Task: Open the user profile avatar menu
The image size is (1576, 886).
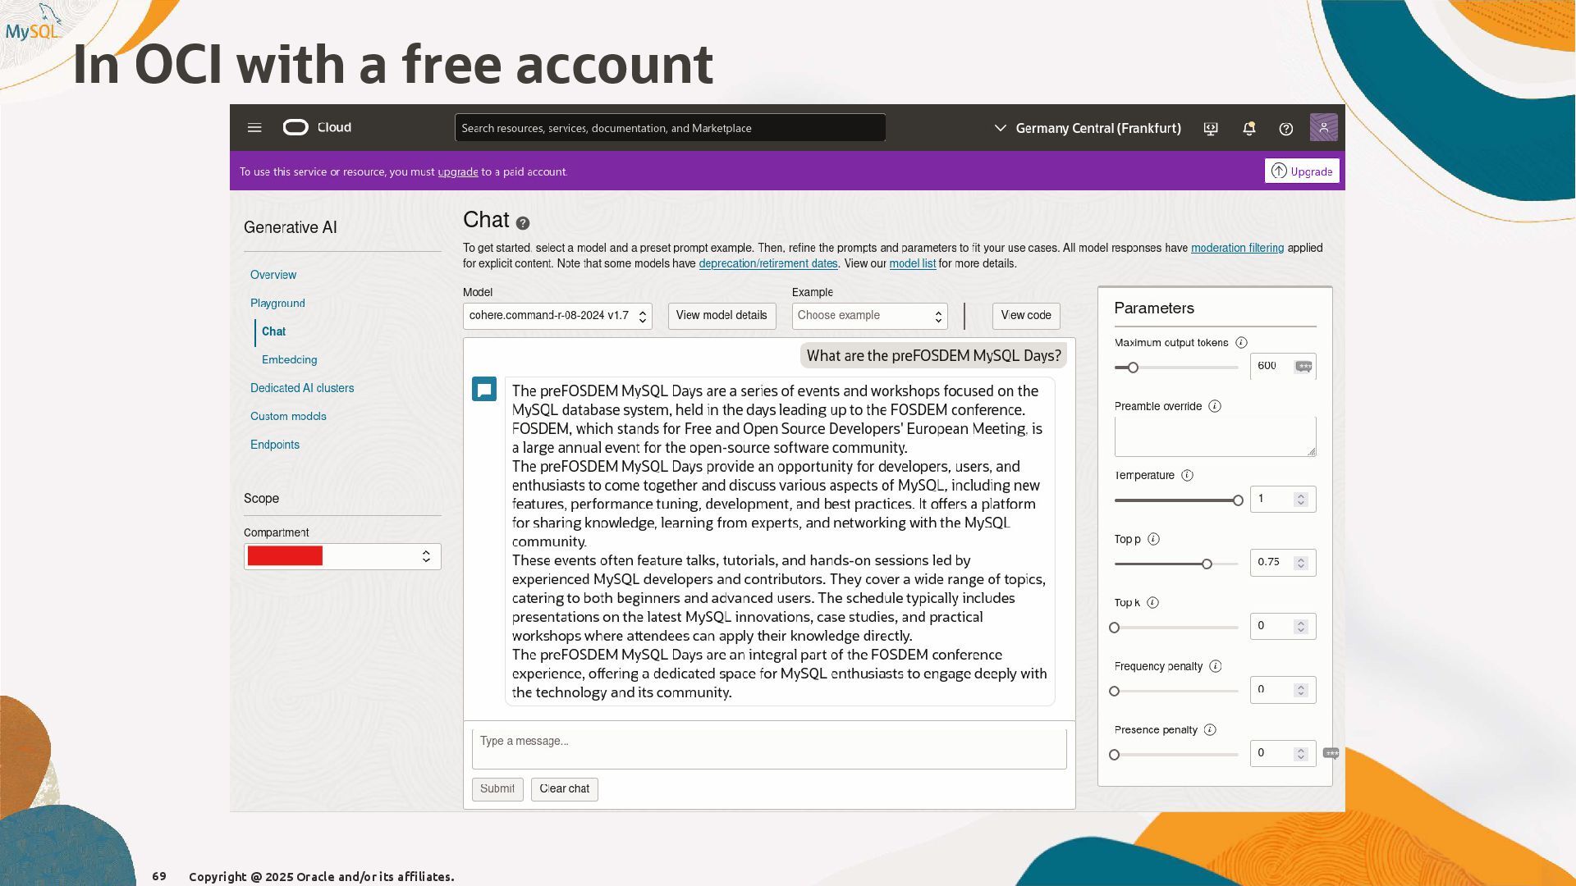Action: pyautogui.click(x=1323, y=128)
